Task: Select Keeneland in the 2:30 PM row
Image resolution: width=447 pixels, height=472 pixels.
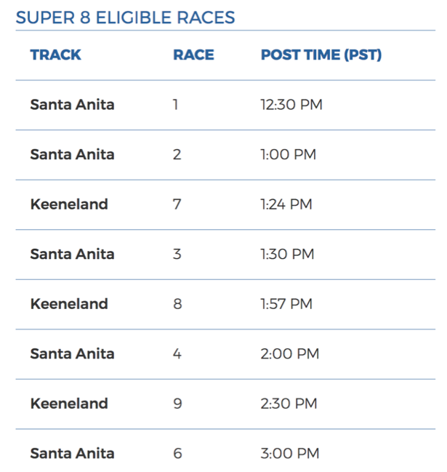Action: [69, 404]
